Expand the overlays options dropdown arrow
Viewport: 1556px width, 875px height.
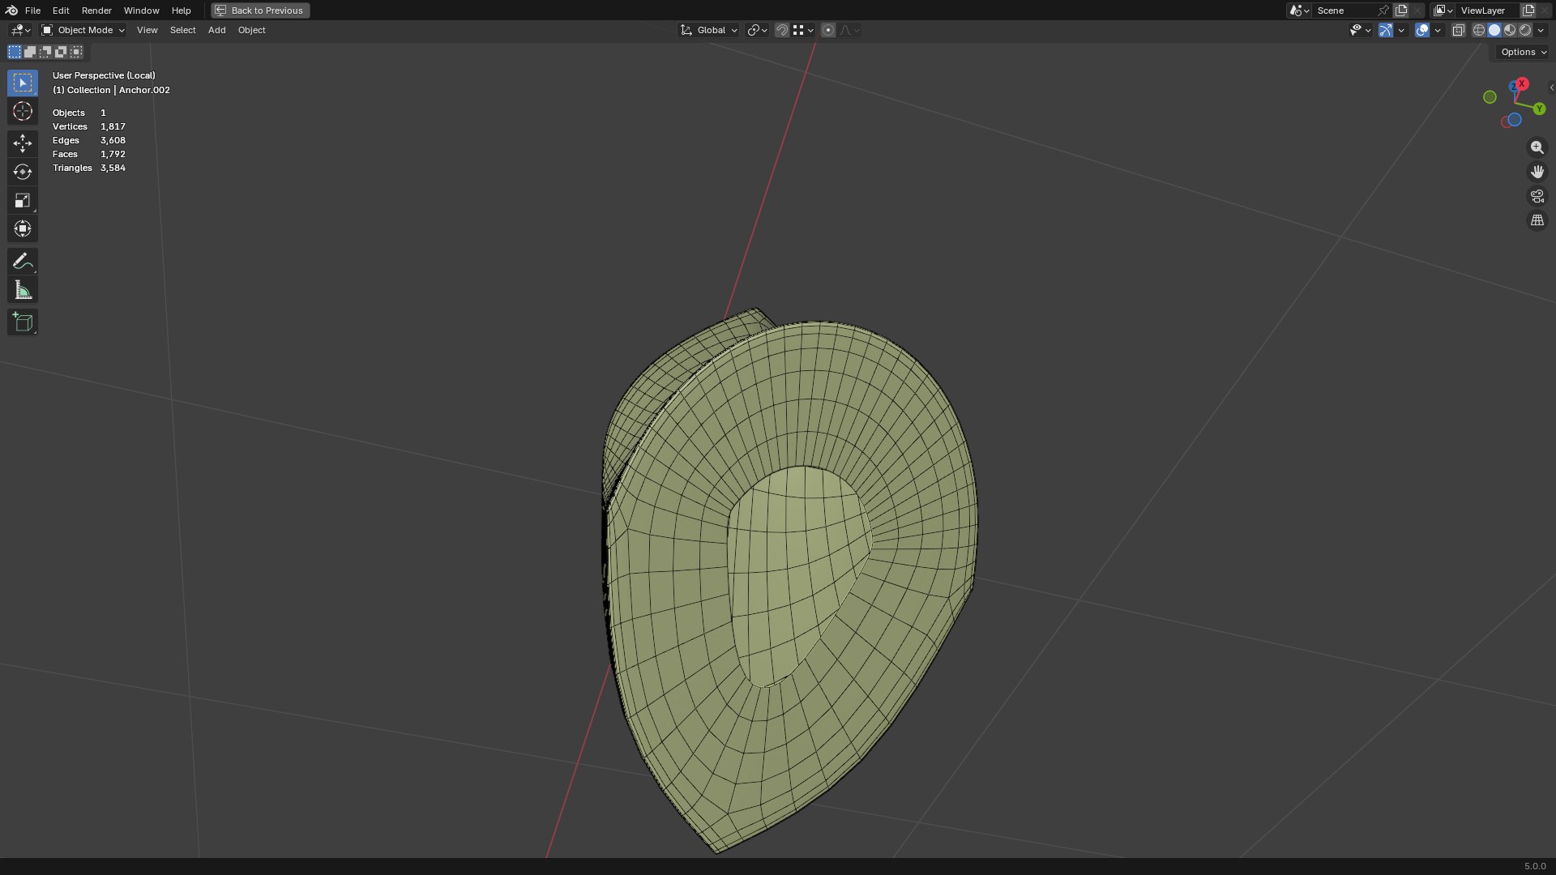[1438, 30]
